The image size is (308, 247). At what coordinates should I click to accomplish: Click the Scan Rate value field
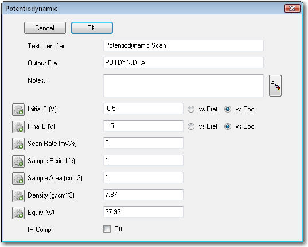[143, 143]
